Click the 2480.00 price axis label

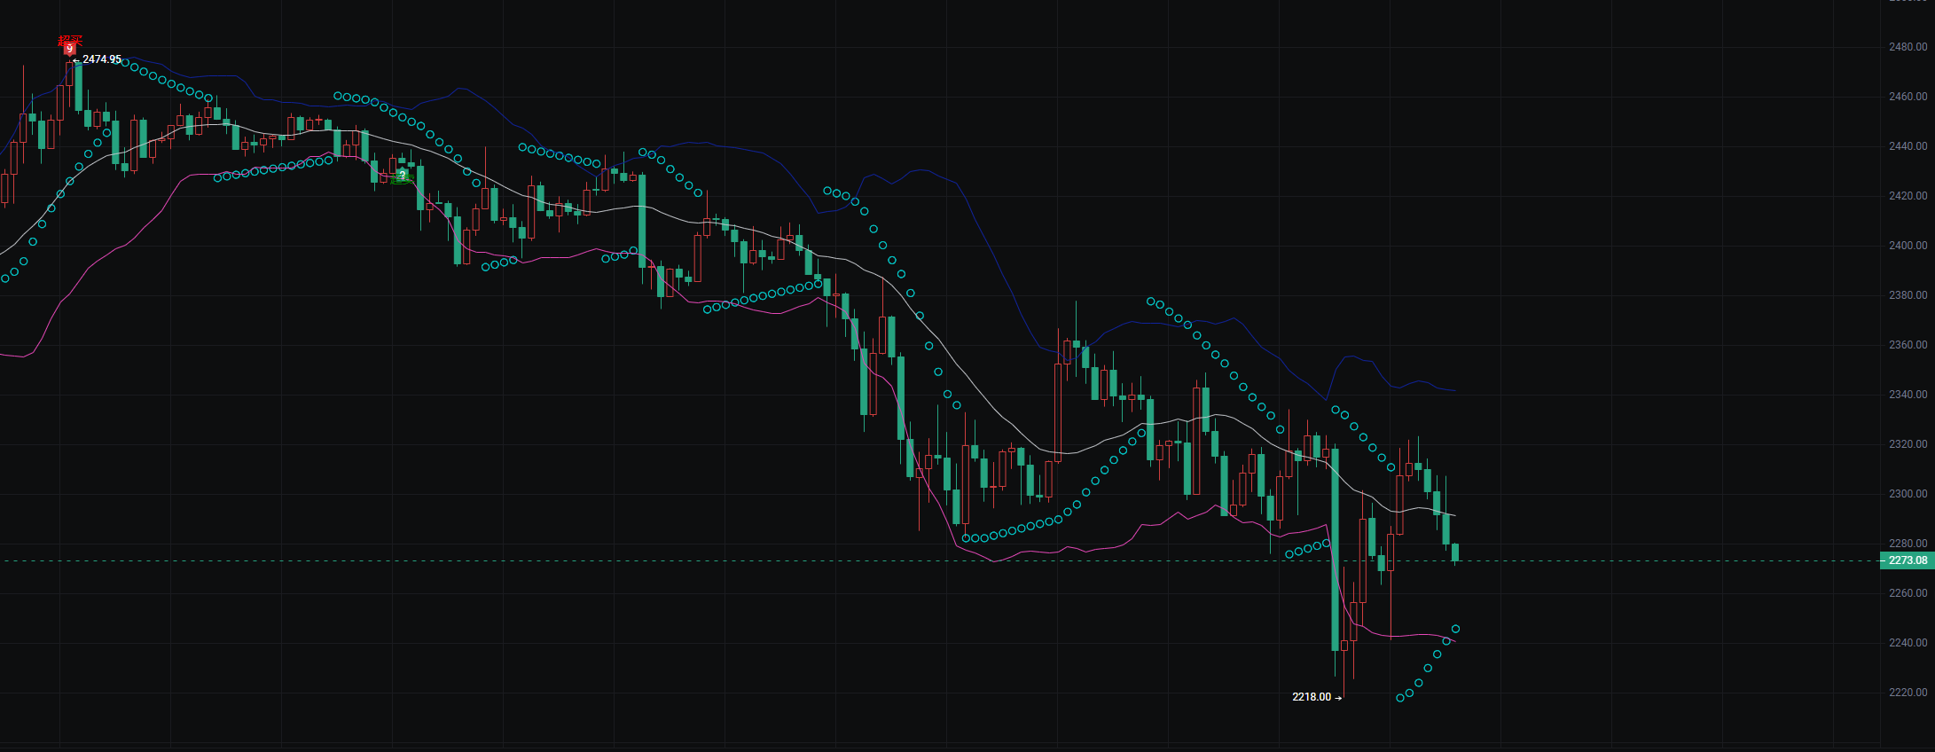click(1908, 47)
